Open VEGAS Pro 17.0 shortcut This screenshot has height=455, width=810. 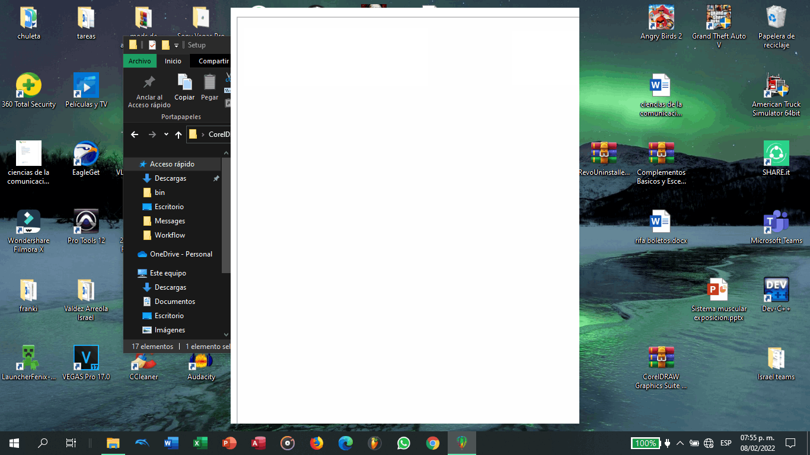(x=86, y=363)
